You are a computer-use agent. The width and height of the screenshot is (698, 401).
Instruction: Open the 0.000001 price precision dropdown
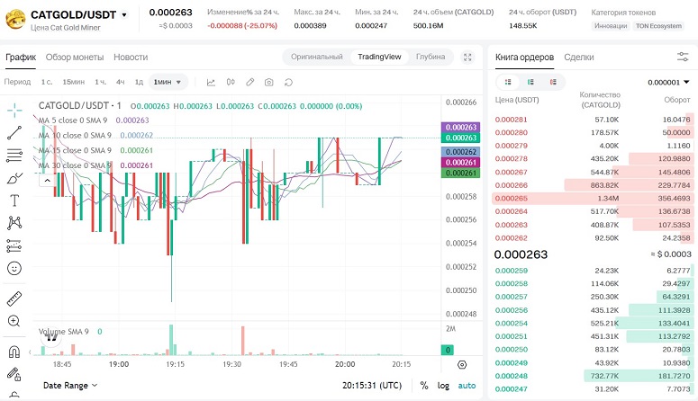668,82
